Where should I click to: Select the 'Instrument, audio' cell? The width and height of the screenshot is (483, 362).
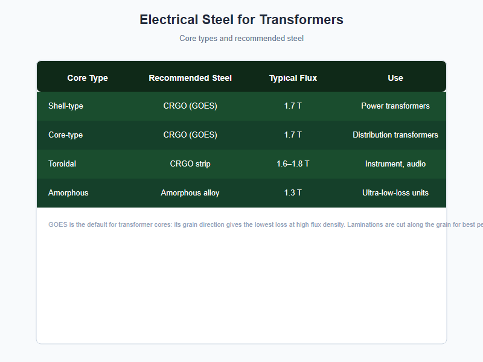pos(395,164)
